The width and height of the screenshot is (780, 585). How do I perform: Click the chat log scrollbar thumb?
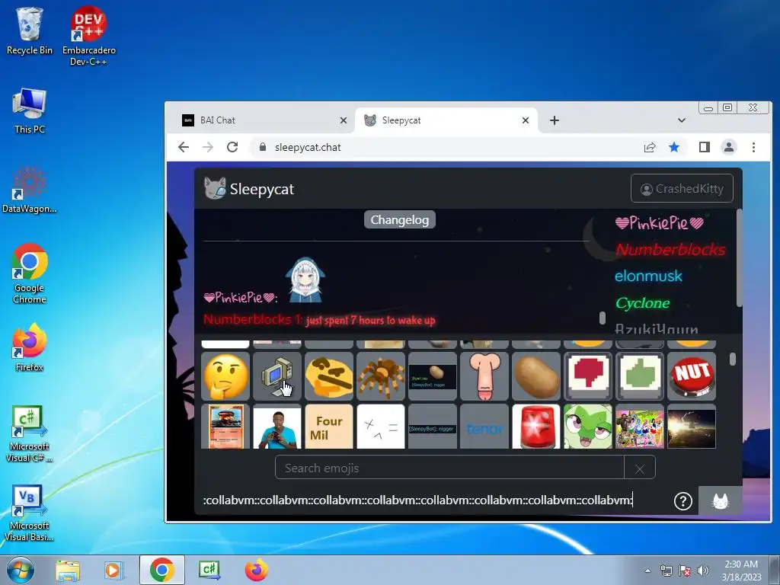click(x=603, y=318)
